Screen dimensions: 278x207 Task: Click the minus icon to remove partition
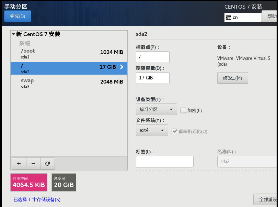tap(33, 164)
